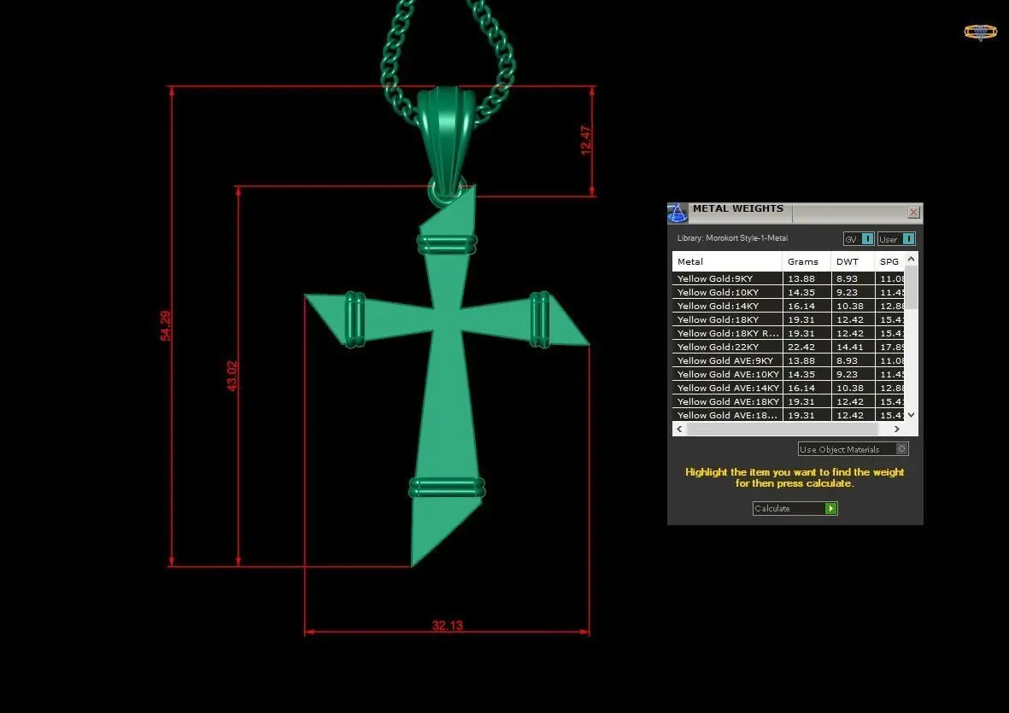Image resolution: width=1009 pixels, height=713 pixels.
Task: Click the 32.13 width dimension label
Action: tap(447, 625)
